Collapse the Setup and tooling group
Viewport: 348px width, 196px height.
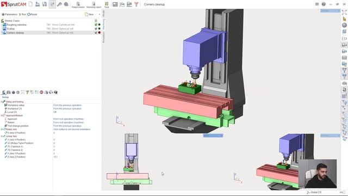[2, 102]
